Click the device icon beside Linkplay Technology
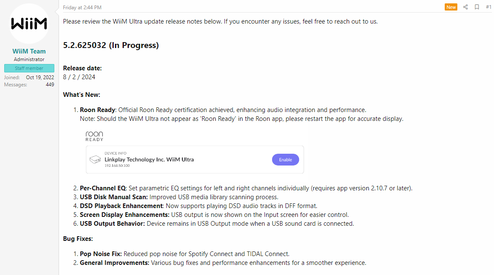The height and width of the screenshot is (275, 494). [95, 159]
